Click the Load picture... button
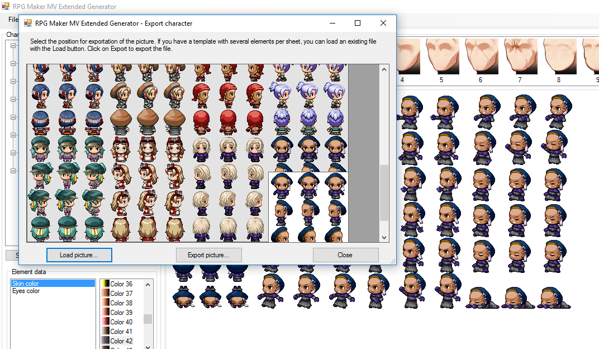The width and height of the screenshot is (599, 349). coord(79,255)
